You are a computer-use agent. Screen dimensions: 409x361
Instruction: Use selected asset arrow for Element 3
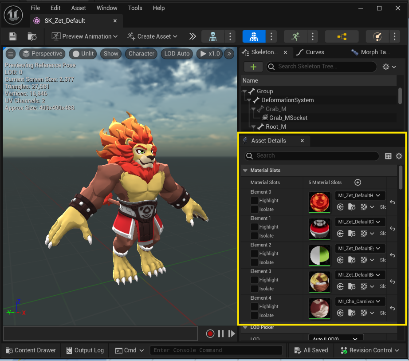pyautogui.click(x=340, y=286)
